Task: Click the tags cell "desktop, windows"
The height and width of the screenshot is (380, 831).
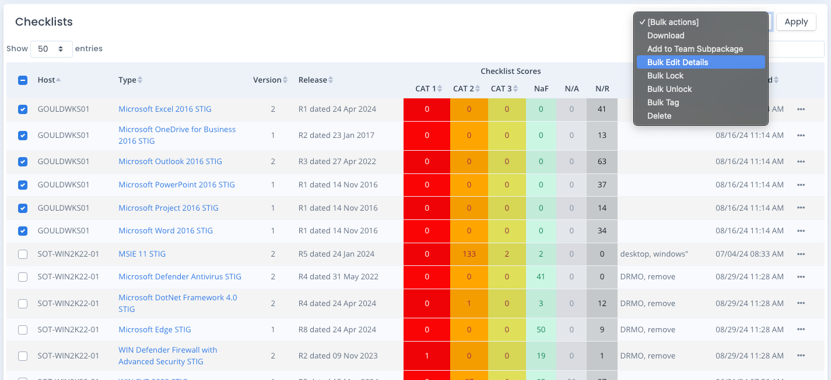Action: pos(654,254)
